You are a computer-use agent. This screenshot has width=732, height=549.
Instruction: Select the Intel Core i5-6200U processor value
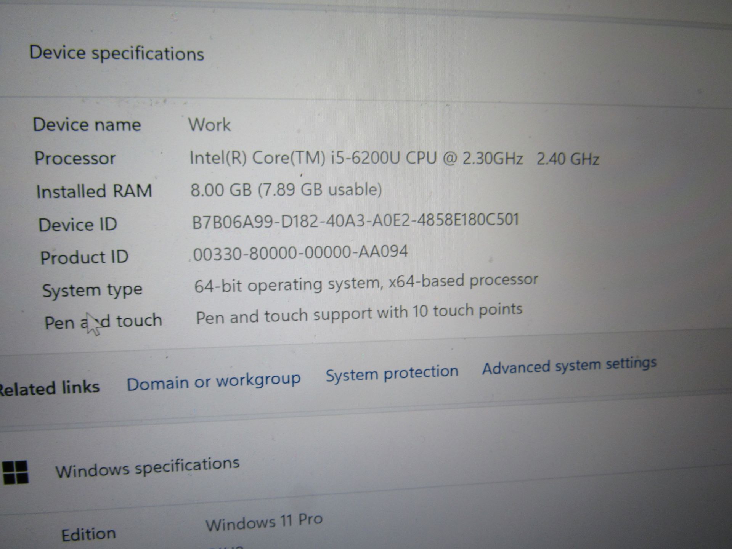(394, 158)
